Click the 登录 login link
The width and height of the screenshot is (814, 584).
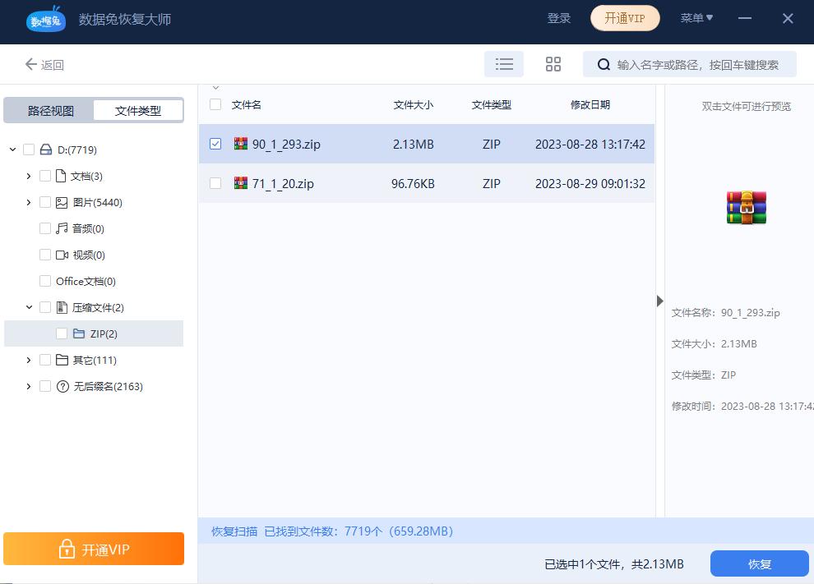[559, 17]
